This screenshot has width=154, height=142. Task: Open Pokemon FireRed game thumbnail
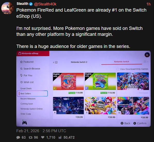click(x=68, y=81)
